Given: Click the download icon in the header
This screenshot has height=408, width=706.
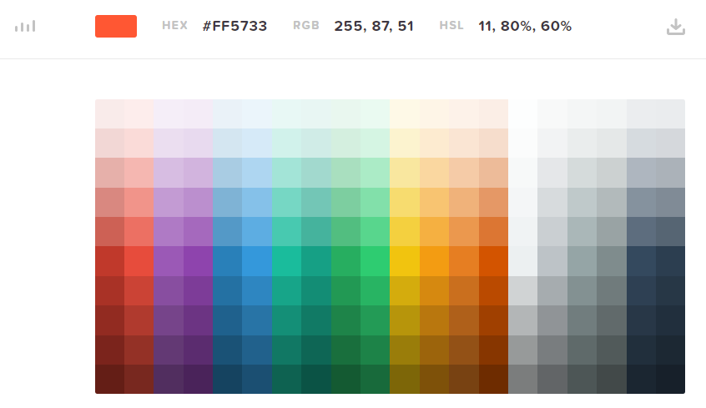Looking at the screenshot, I should pos(675,27).
